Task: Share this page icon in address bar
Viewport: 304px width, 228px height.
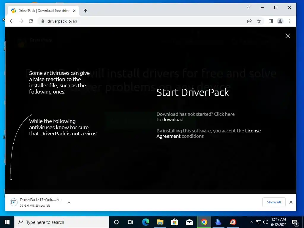Action: (249, 21)
